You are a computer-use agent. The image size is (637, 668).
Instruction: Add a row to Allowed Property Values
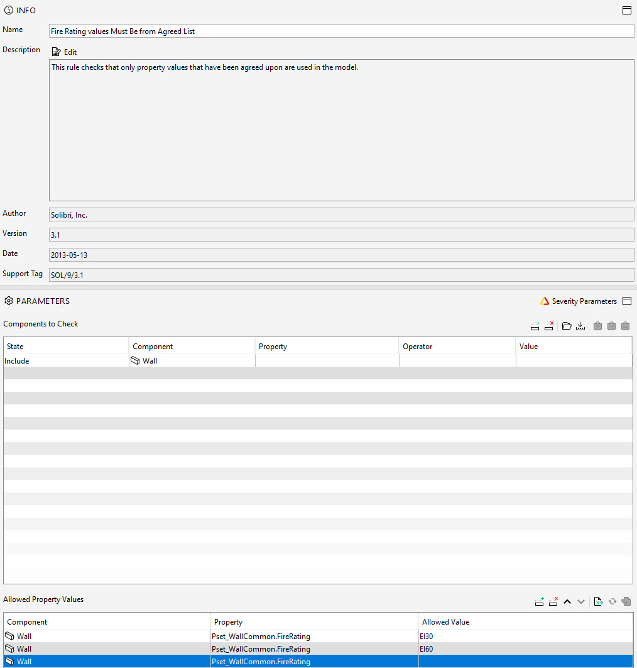pos(539,601)
